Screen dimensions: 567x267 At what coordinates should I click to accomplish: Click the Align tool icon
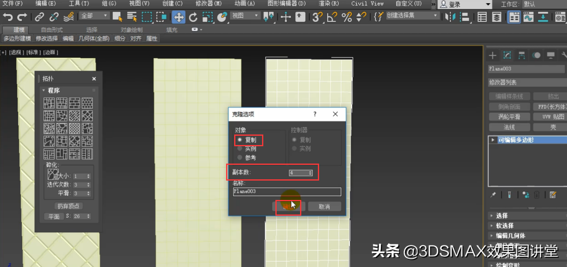click(465, 17)
